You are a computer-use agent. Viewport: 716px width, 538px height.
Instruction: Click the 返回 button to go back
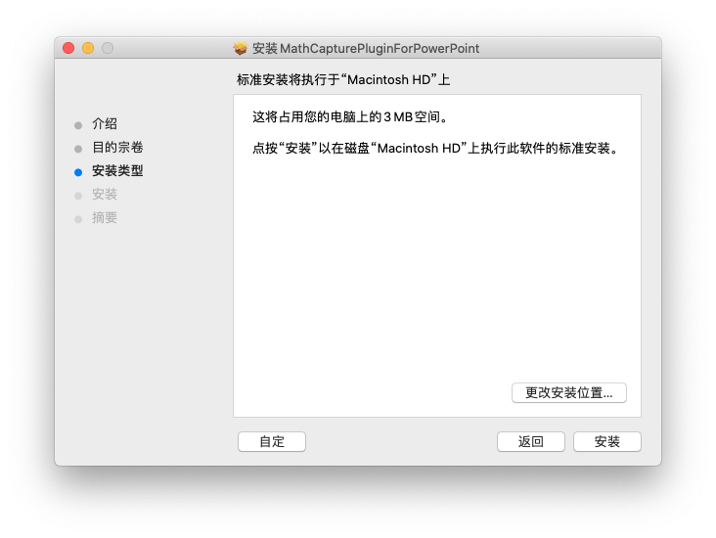coord(530,441)
